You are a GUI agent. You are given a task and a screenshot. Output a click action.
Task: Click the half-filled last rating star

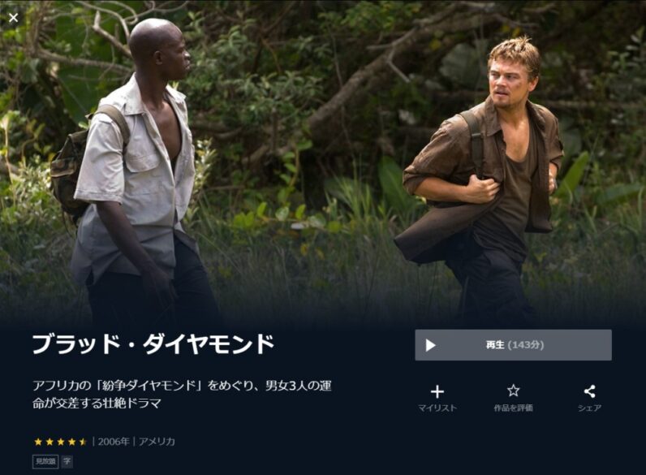coord(83,442)
